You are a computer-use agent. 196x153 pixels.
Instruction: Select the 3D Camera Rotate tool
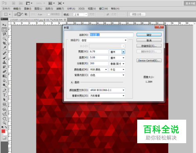[4, 114]
